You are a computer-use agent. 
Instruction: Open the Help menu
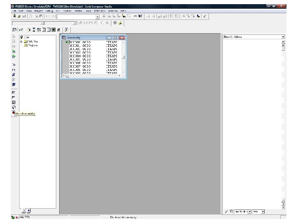(123, 11)
